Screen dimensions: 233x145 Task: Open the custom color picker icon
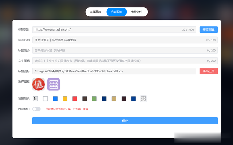pyautogui.click(x=143, y=98)
